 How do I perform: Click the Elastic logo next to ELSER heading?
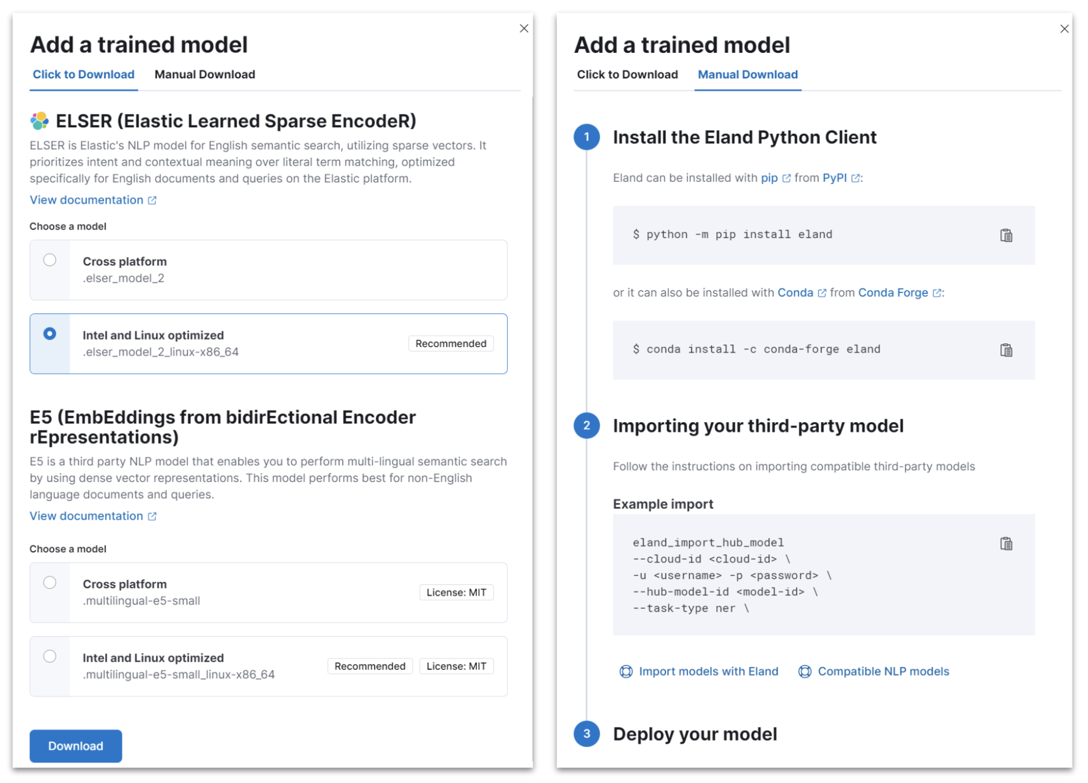point(39,120)
